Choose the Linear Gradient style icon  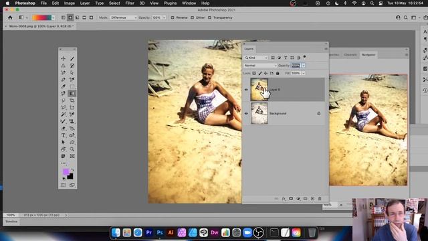click(x=64, y=17)
